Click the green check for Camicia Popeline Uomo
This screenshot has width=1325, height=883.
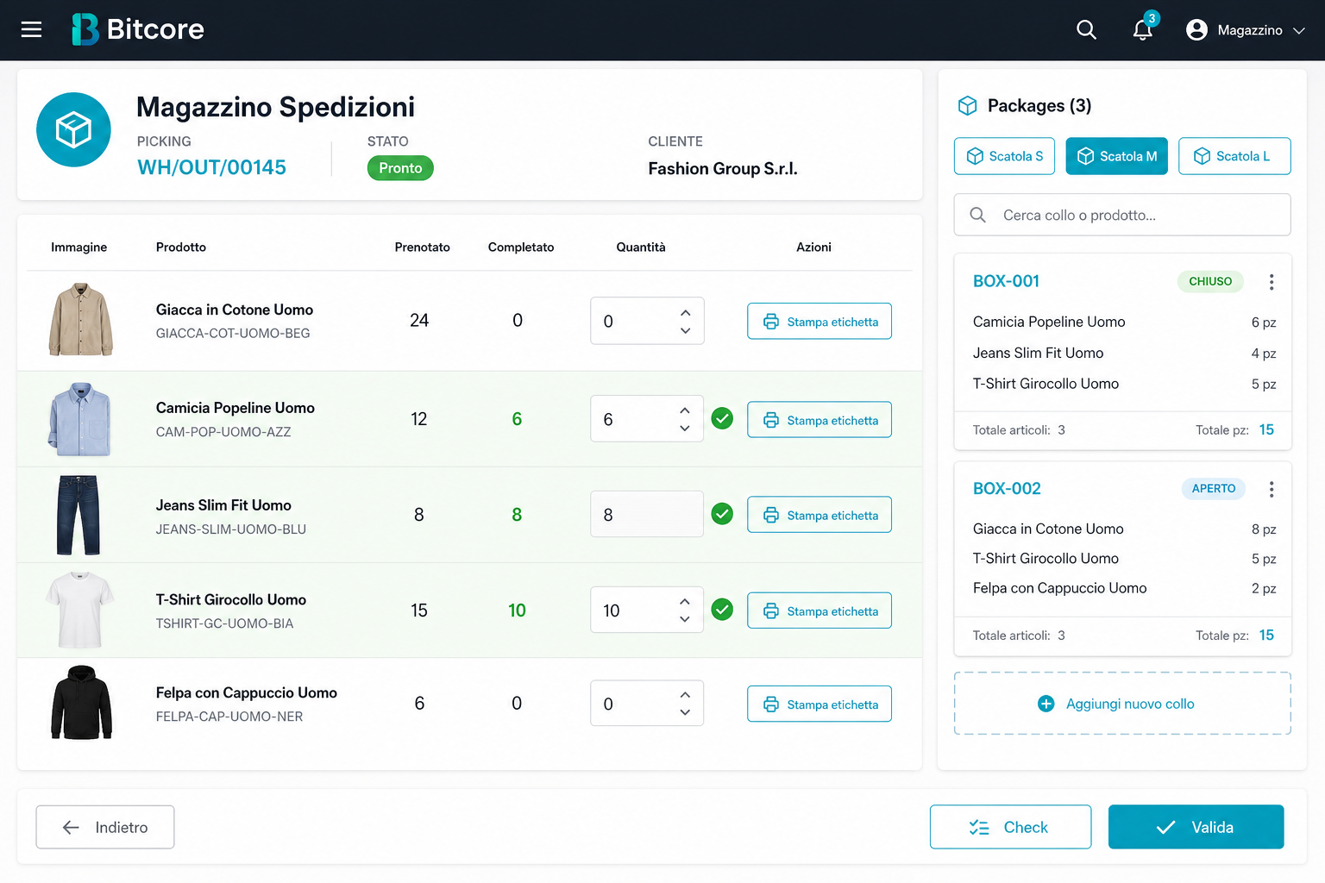tap(722, 418)
